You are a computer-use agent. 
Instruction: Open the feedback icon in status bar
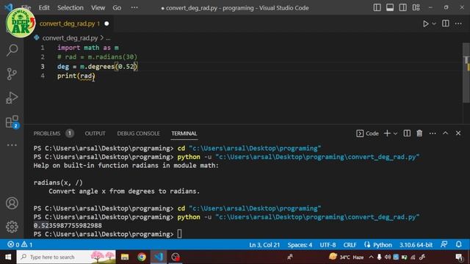click(x=444, y=244)
